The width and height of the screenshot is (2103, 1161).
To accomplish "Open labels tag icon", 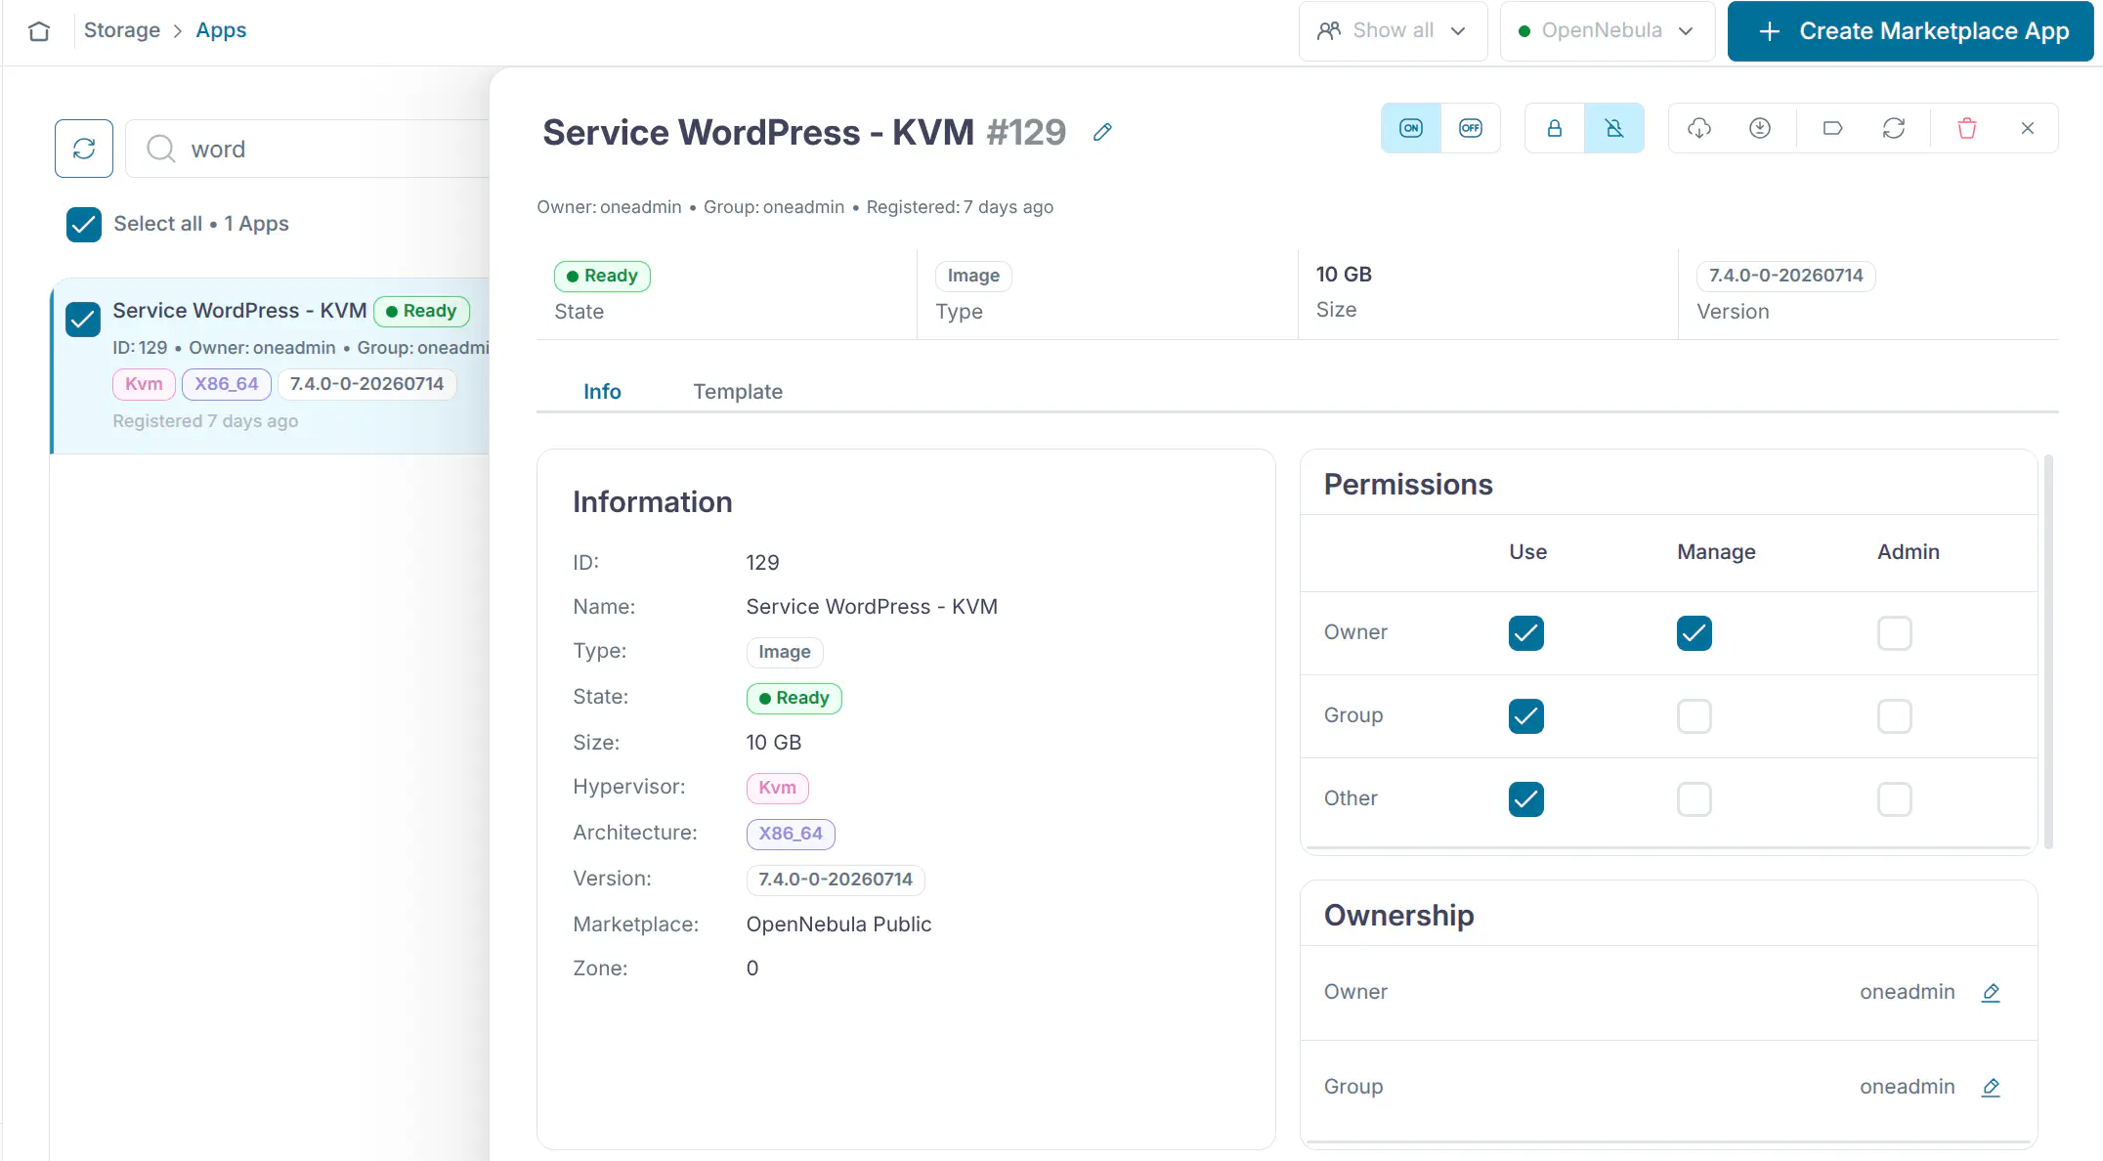I will 1833,128.
